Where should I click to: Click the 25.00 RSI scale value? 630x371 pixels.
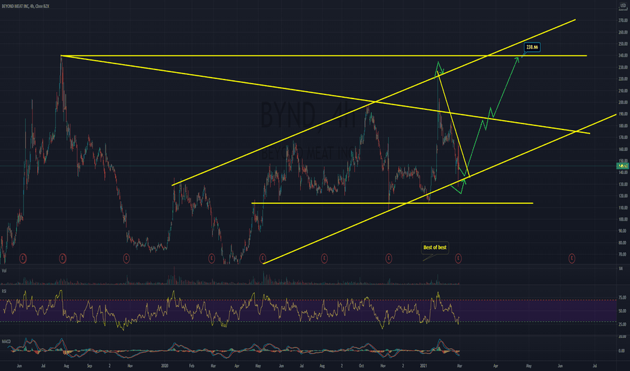[623, 324]
